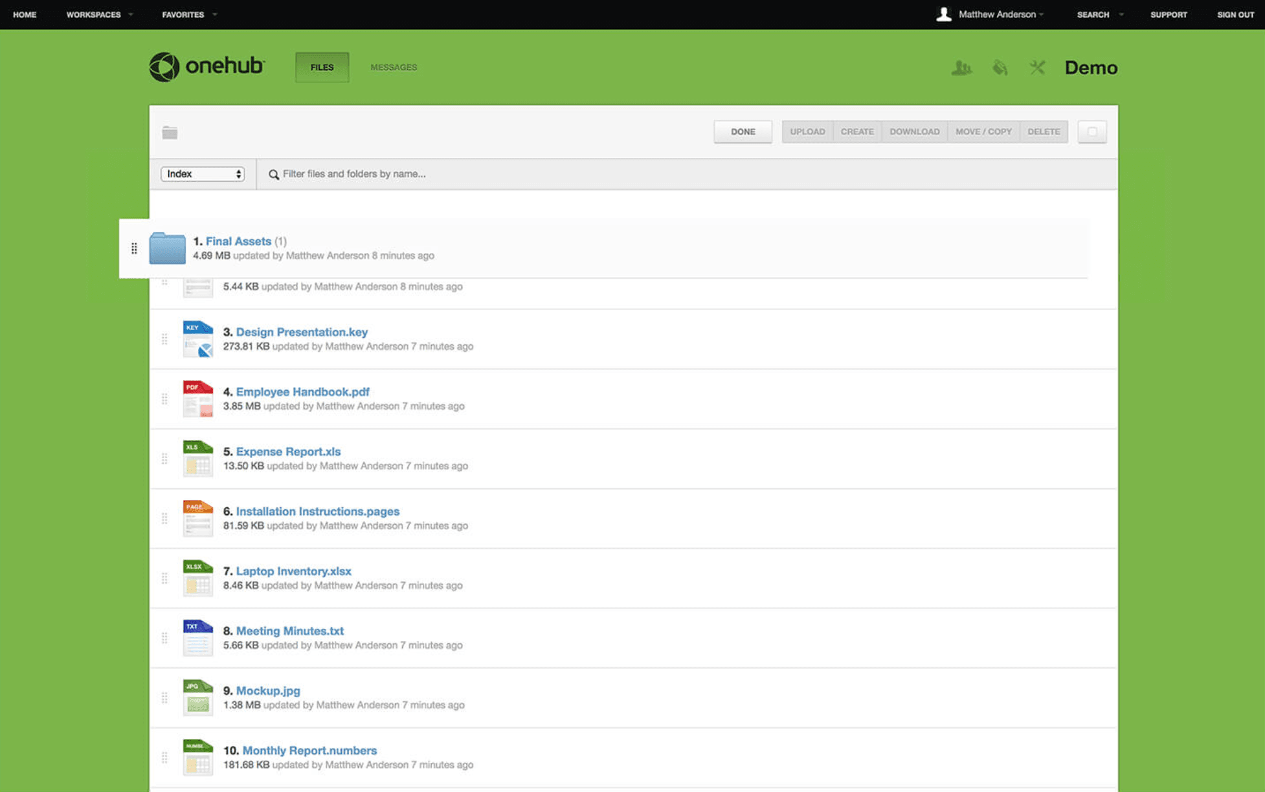Toggle the select-all checkbox in the toolbar

click(1091, 132)
